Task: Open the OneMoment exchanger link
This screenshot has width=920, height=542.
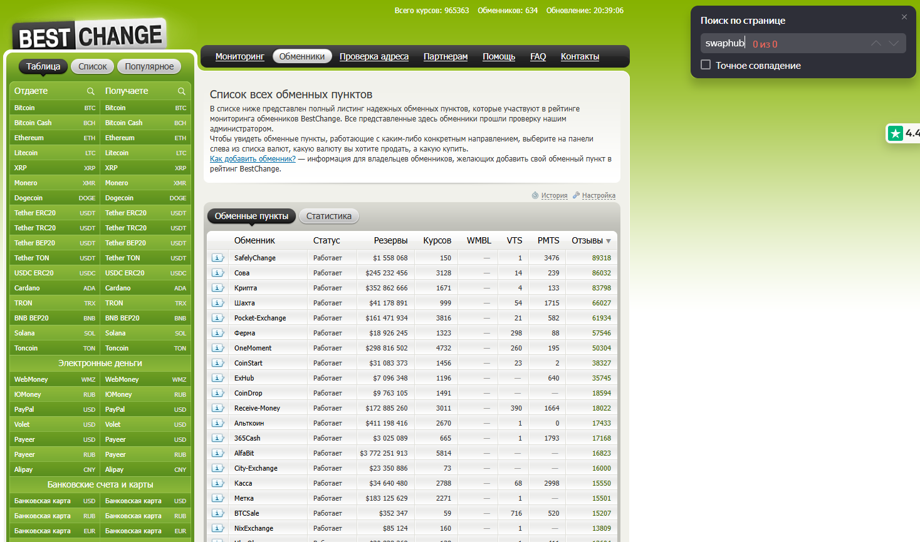Action: point(253,348)
